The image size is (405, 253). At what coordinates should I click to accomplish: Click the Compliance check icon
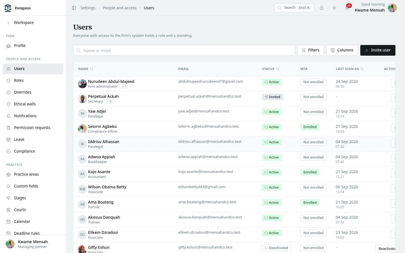8,151
